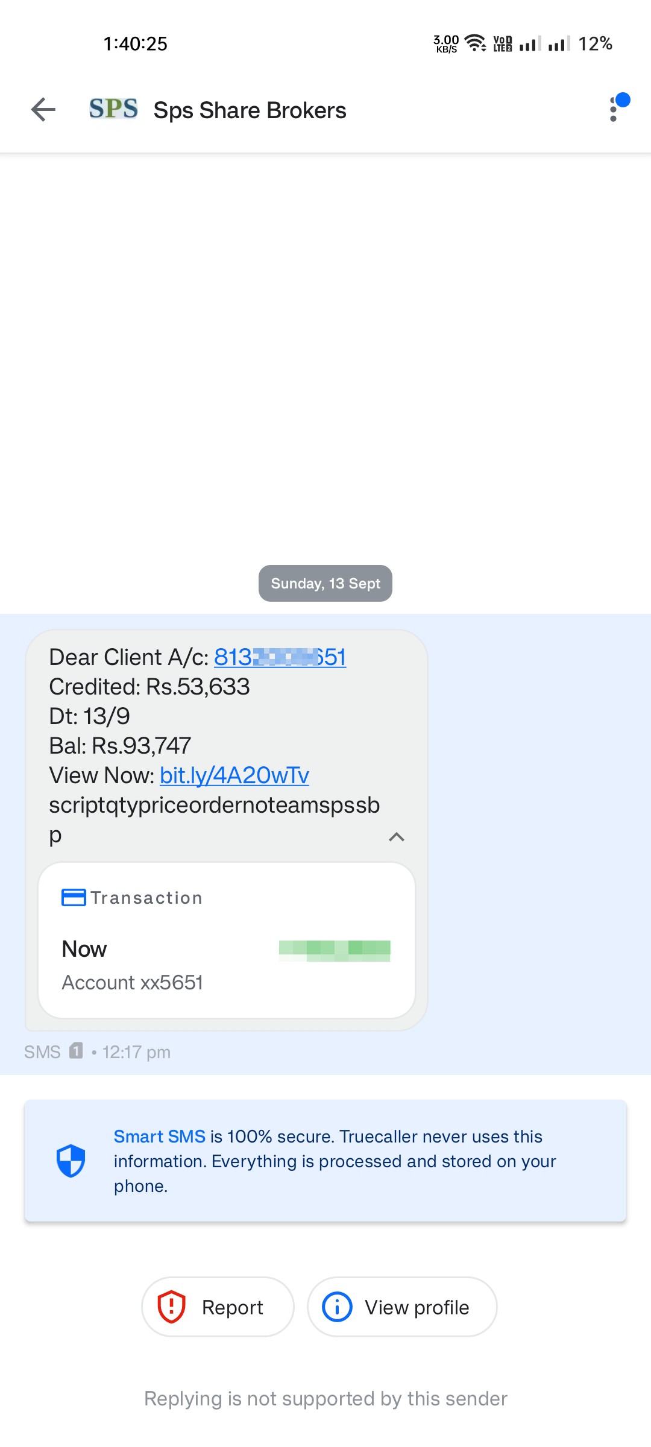Tap the red shield icon on Report
This screenshot has width=651, height=1447.
click(171, 1307)
